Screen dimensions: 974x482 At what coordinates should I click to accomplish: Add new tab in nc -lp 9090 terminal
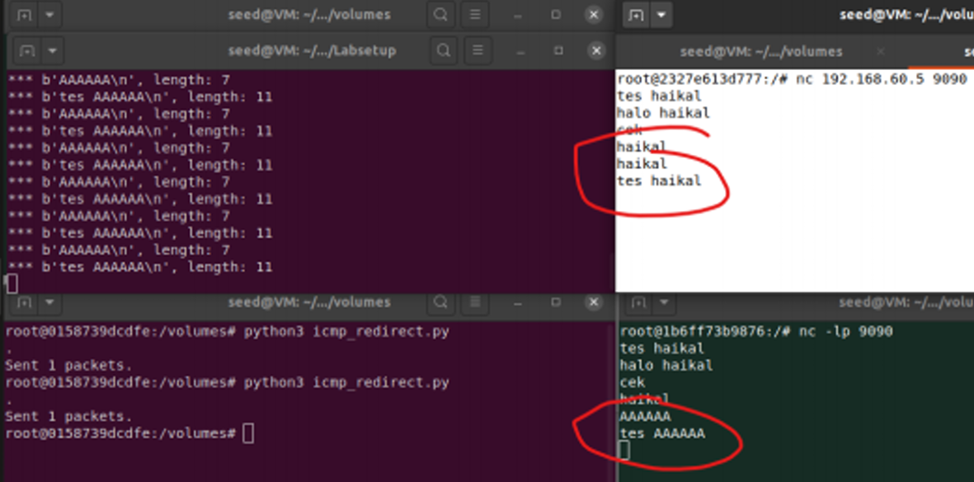[x=638, y=303]
